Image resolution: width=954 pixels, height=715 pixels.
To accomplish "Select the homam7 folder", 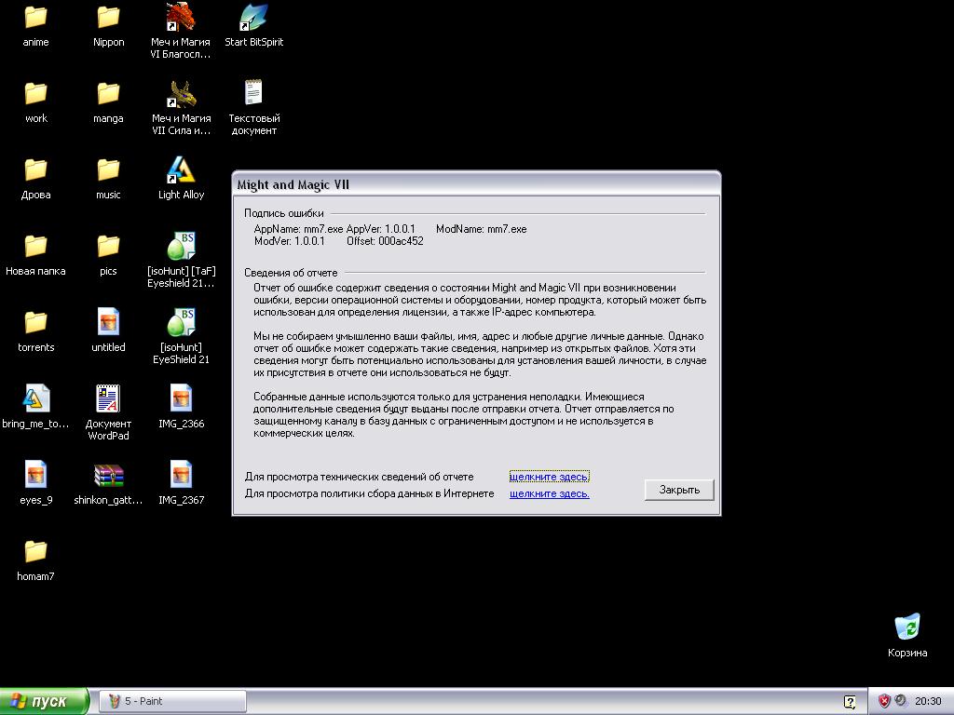I will [x=35, y=553].
